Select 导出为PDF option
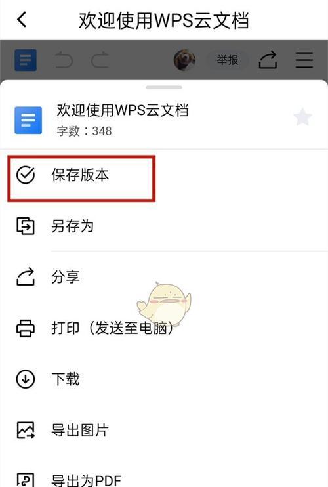This screenshot has height=487, width=328. 164,475
